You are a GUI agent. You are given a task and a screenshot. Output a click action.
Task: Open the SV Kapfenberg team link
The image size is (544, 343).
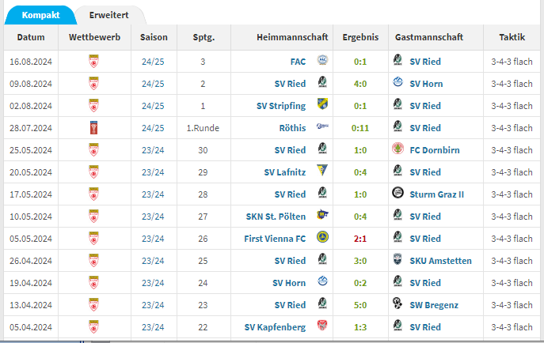point(274,326)
